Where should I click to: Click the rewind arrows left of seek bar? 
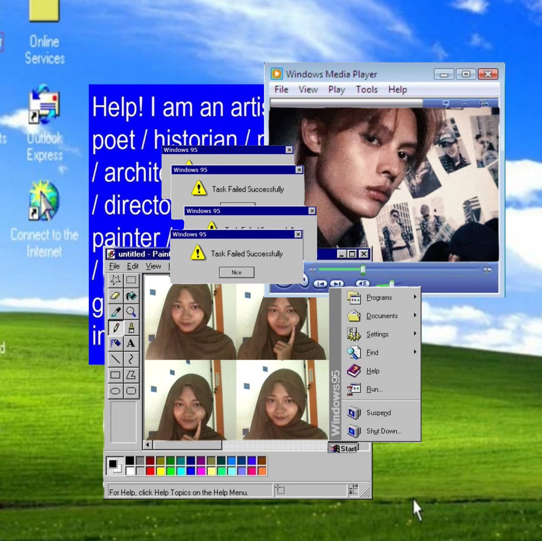point(312,269)
